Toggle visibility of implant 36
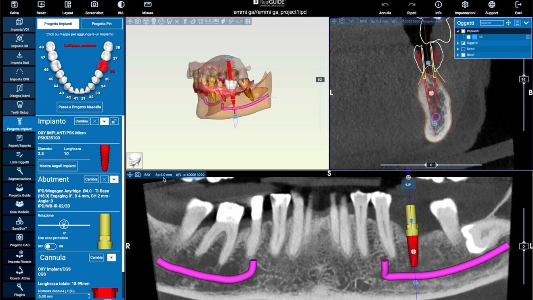This screenshot has height=300, width=533. (469, 37)
